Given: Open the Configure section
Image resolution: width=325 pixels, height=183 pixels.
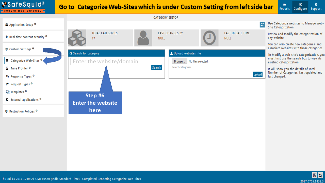Looking at the screenshot, I should pyautogui.click(x=300, y=7).
